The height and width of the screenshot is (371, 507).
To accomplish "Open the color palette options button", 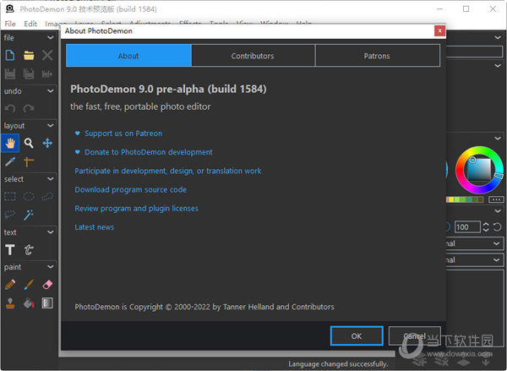I will pos(496,199).
